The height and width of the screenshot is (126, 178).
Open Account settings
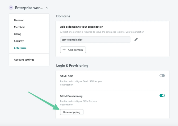click(24, 60)
